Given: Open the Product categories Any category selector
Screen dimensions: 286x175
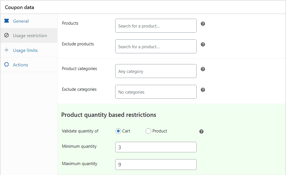Looking at the screenshot, I should click(x=156, y=71).
